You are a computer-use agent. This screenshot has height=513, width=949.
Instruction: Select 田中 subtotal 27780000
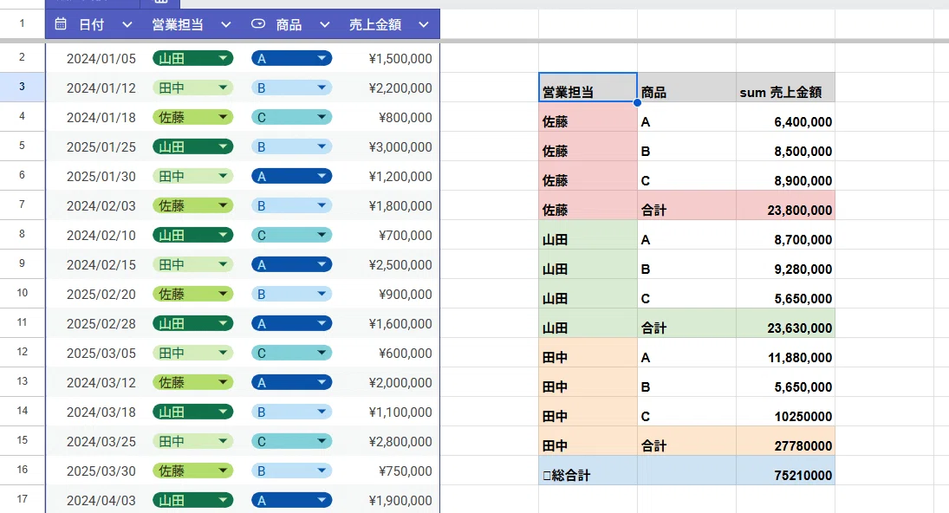click(785, 441)
